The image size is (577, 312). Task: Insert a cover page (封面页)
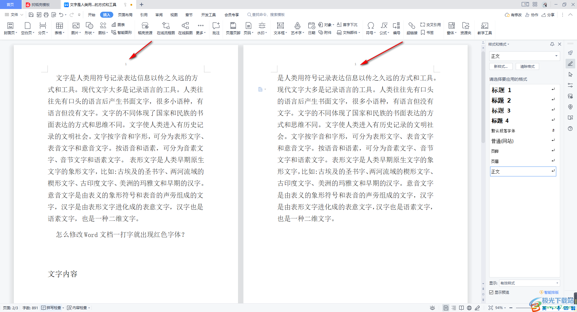coord(10,28)
